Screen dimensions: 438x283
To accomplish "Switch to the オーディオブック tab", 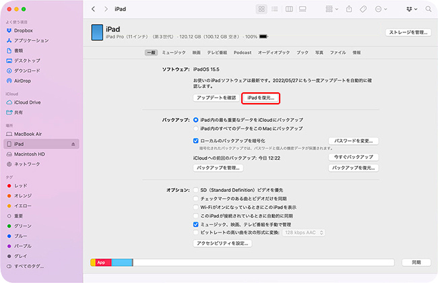I will [274, 53].
